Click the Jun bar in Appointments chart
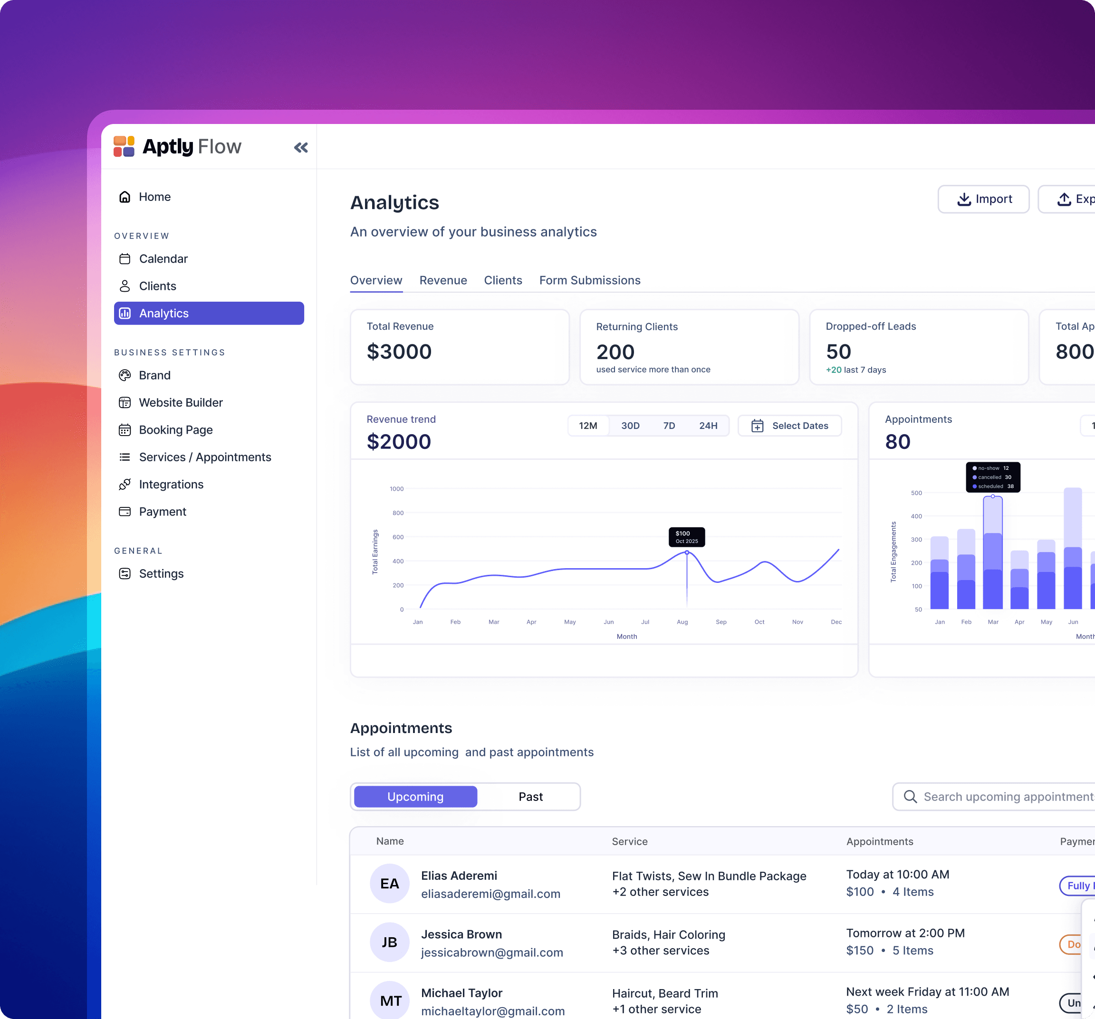This screenshot has height=1019, width=1095. tap(1072, 548)
